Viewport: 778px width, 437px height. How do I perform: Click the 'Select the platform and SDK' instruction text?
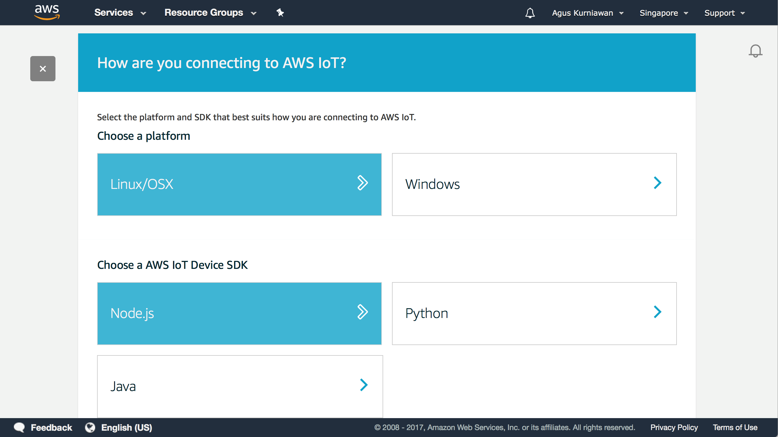click(256, 117)
